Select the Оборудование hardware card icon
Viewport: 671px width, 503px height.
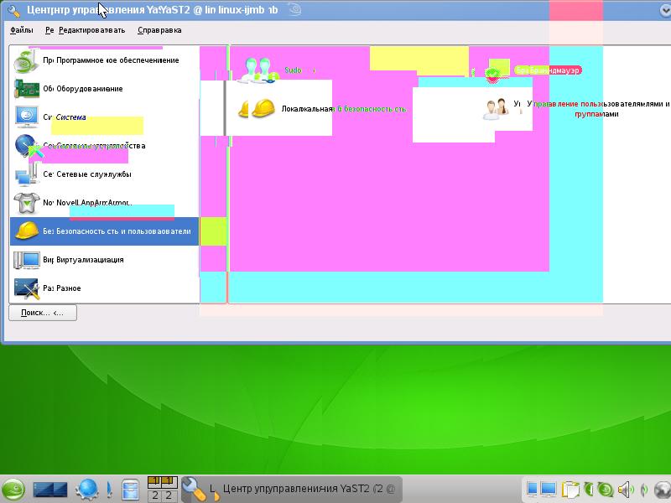tap(27, 89)
